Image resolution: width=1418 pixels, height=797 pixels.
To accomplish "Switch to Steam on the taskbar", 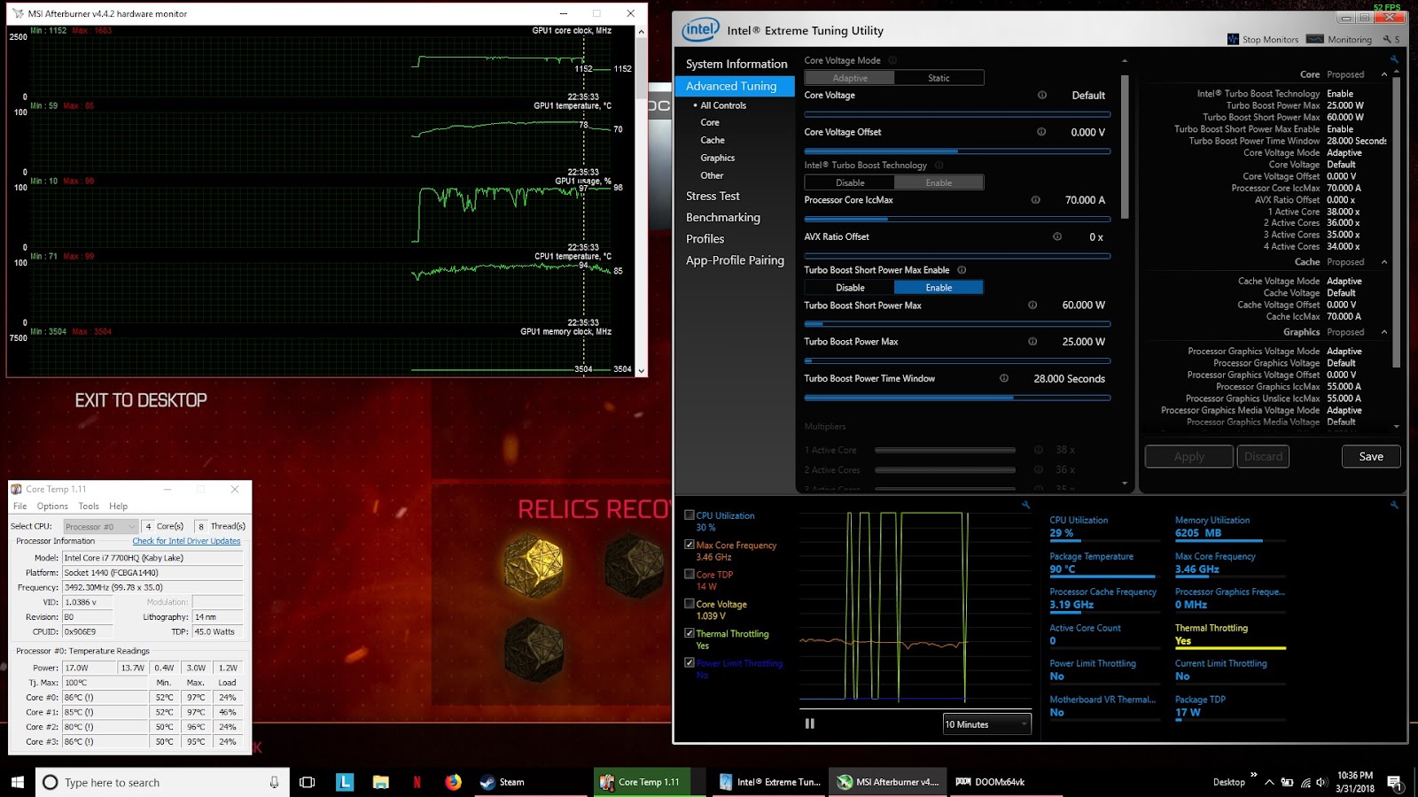I will pos(528,782).
